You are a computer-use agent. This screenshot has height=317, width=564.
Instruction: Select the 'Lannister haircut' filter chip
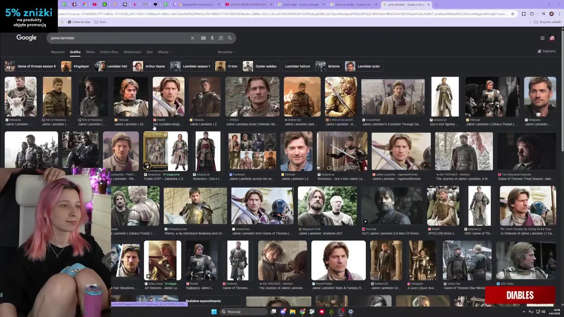pyautogui.click(x=297, y=66)
